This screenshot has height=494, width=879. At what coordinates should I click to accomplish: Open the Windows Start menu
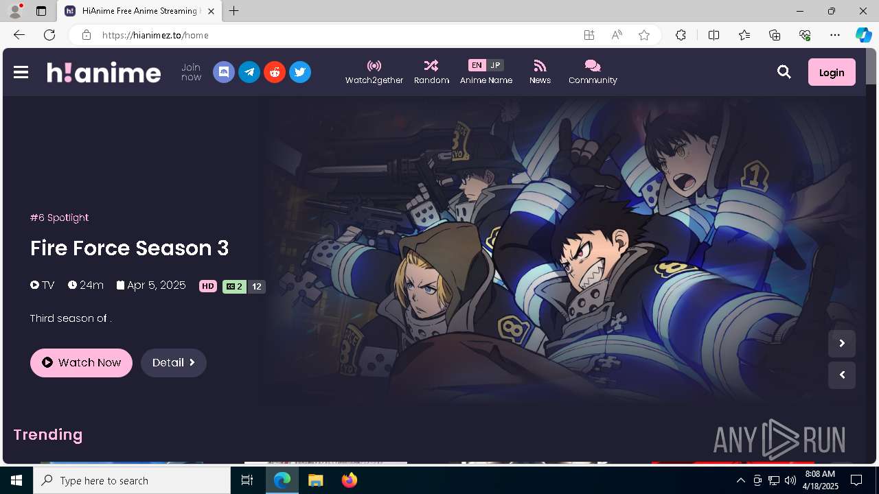(x=16, y=480)
